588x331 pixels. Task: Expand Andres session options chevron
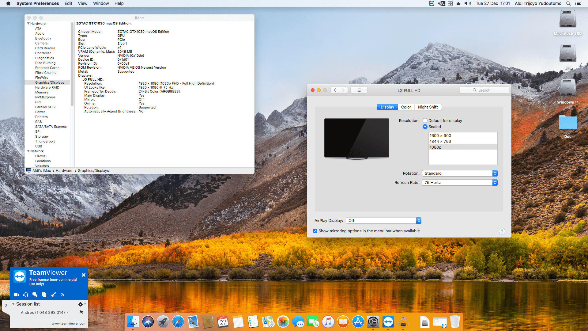coord(67,312)
